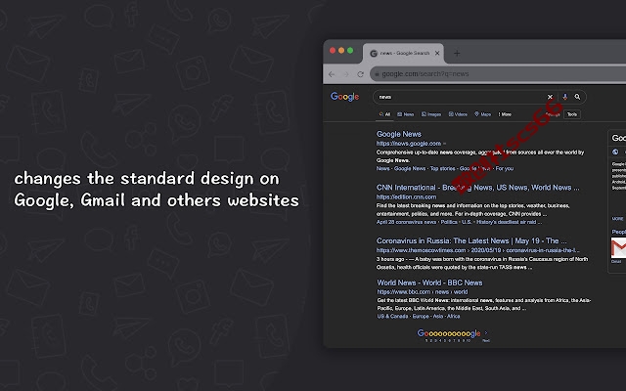Go to next page via Goooogle arrow
The width and height of the screenshot is (626, 391).
[x=486, y=333]
